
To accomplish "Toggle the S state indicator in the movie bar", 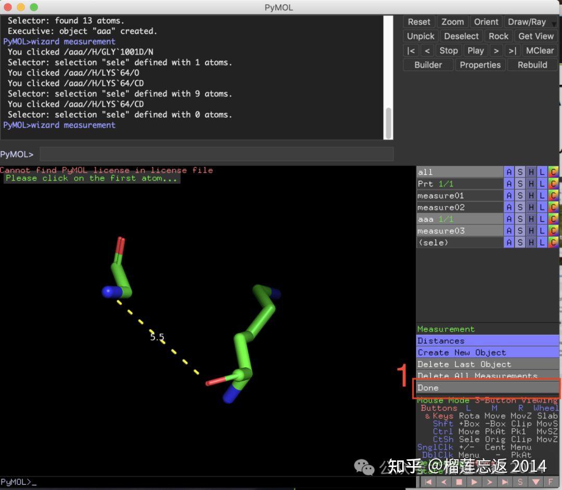I will pos(521,482).
